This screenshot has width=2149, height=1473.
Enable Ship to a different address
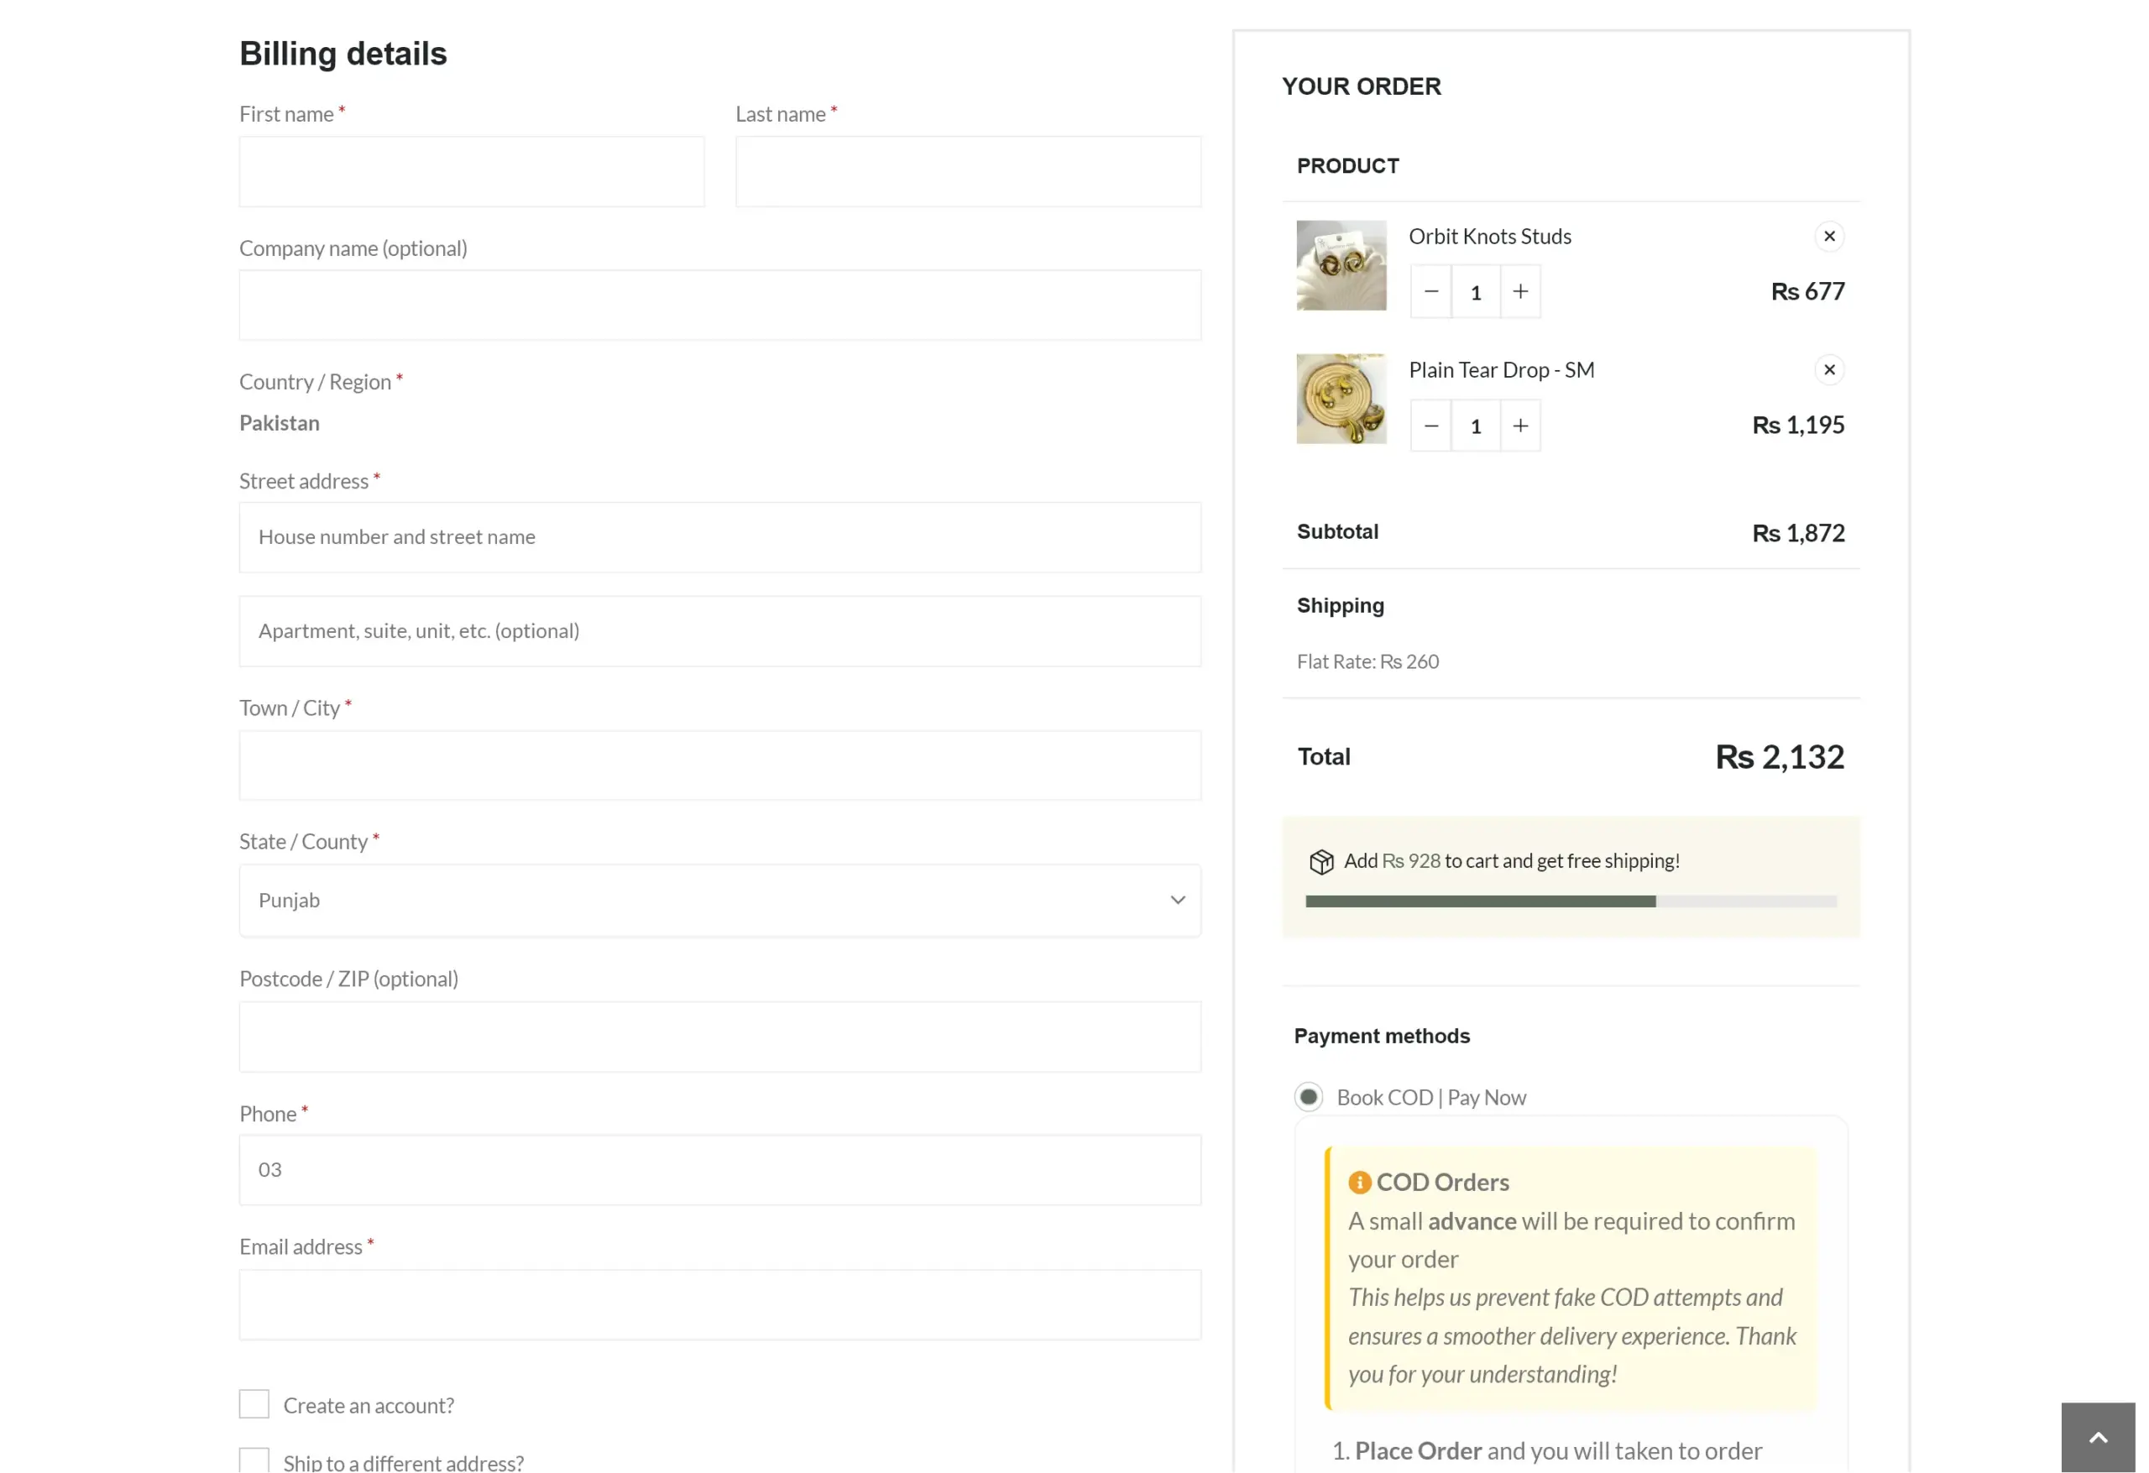coord(254,1460)
